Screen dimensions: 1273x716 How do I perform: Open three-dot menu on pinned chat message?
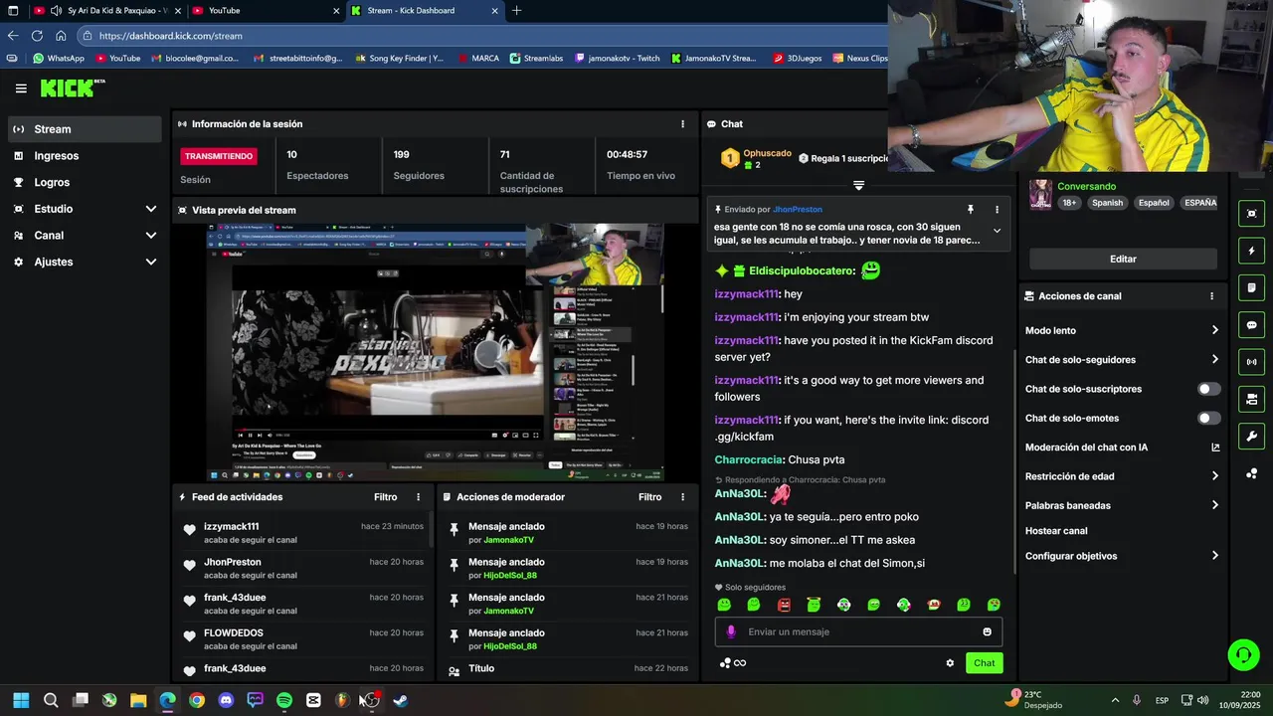pos(997,210)
